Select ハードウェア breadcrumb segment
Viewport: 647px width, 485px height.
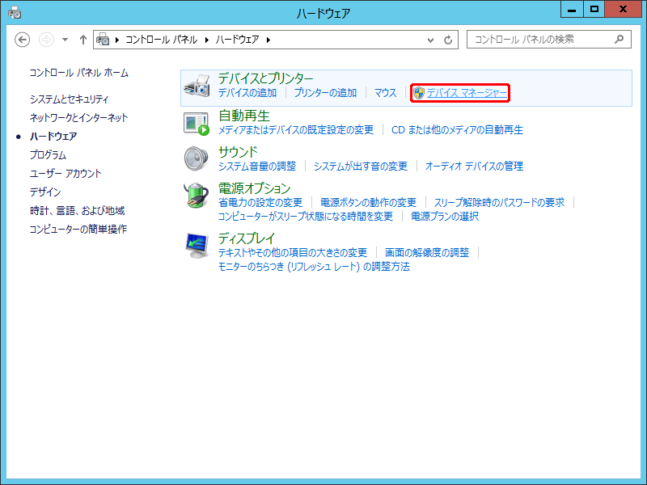pos(237,40)
